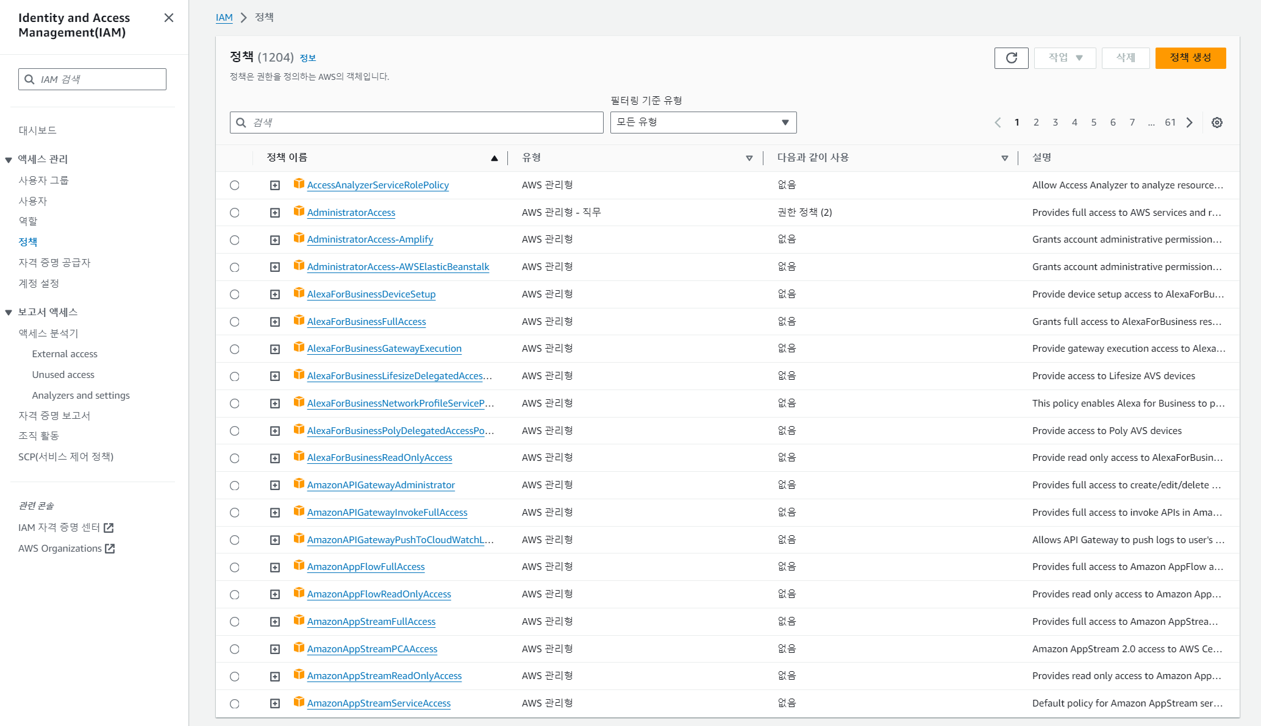Collapse the 액세스 관리 sidebar section

pyautogui.click(x=9, y=160)
